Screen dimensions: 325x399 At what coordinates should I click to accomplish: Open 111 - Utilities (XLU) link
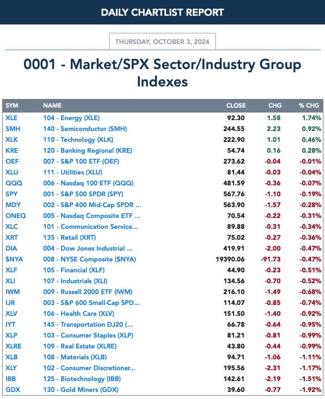(x=72, y=172)
